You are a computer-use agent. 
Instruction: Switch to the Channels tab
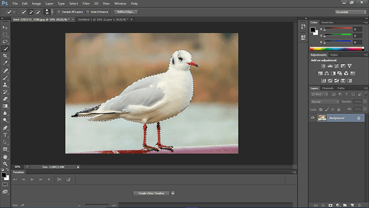(327, 88)
